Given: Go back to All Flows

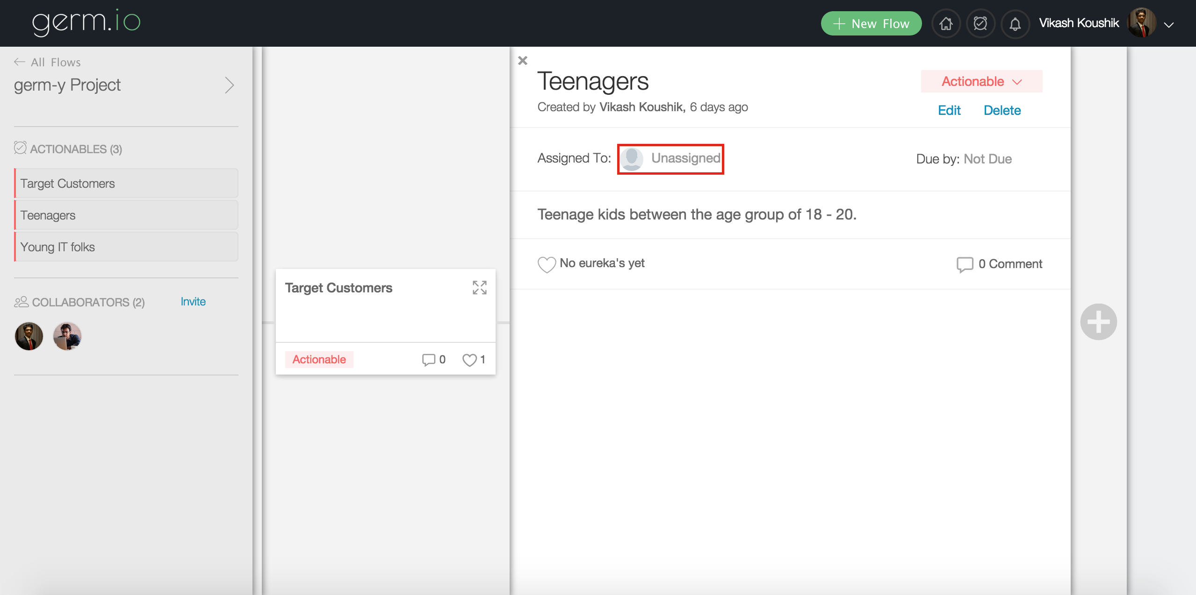Looking at the screenshot, I should click(47, 62).
